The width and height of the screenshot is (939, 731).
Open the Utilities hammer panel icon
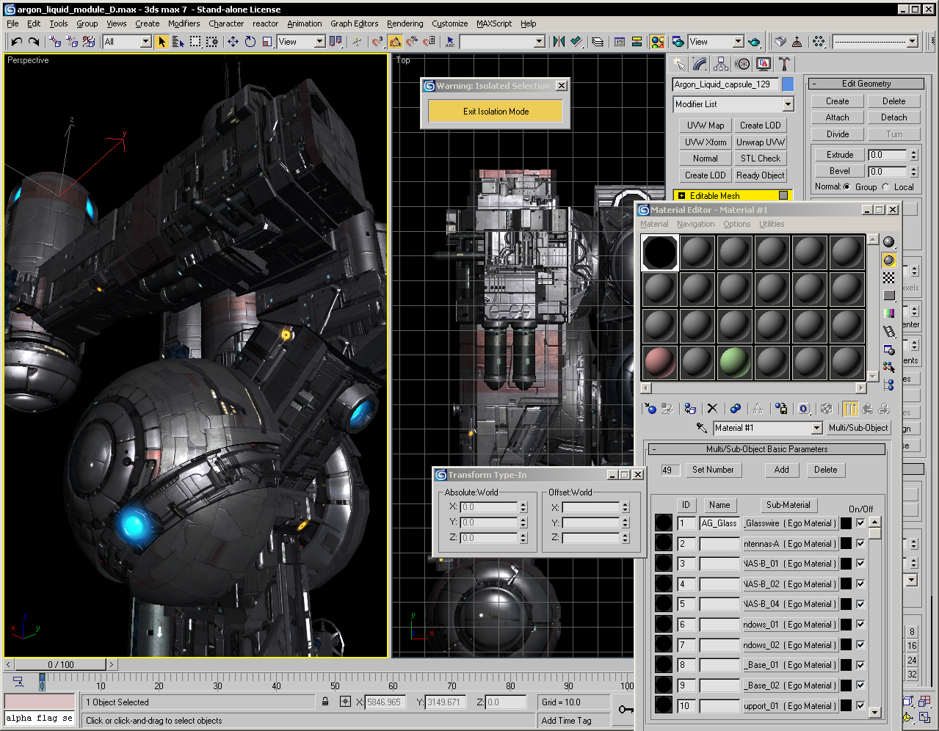coord(784,65)
